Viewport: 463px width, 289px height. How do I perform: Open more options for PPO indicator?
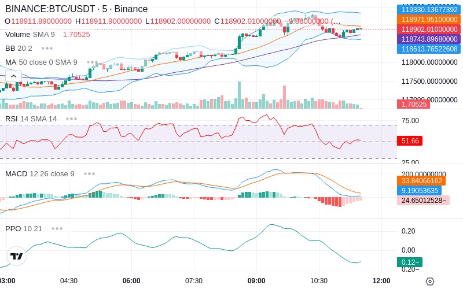57,228
